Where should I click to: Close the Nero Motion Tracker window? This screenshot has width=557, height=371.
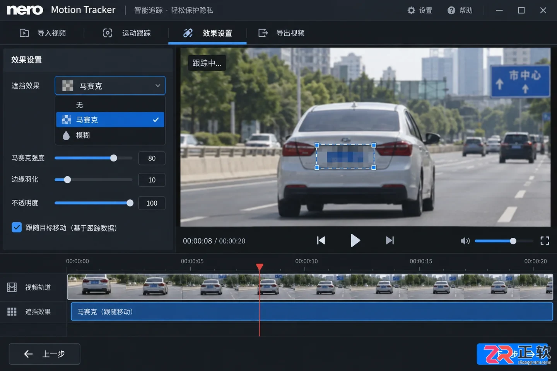(543, 10)
